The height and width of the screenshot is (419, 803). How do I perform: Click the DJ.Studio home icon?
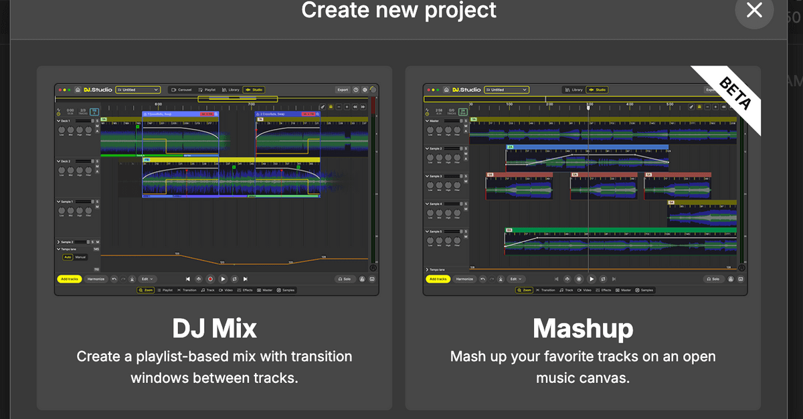coord(78,90)
